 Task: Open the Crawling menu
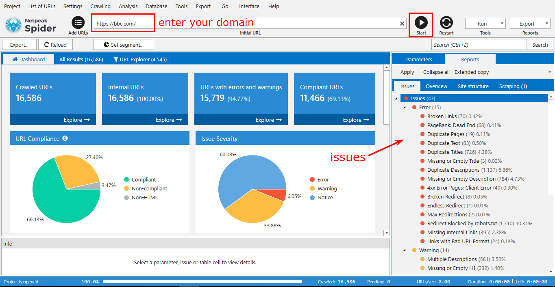coord(100,6)
